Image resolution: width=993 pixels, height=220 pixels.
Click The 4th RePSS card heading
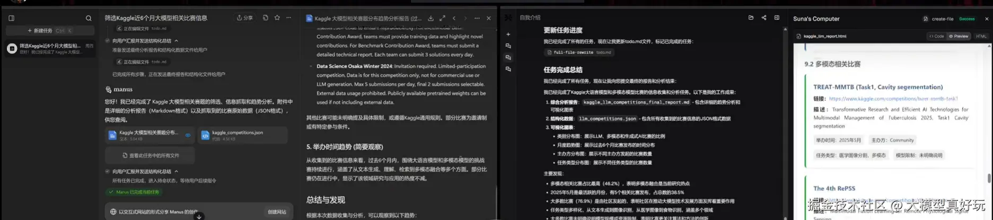834,188
